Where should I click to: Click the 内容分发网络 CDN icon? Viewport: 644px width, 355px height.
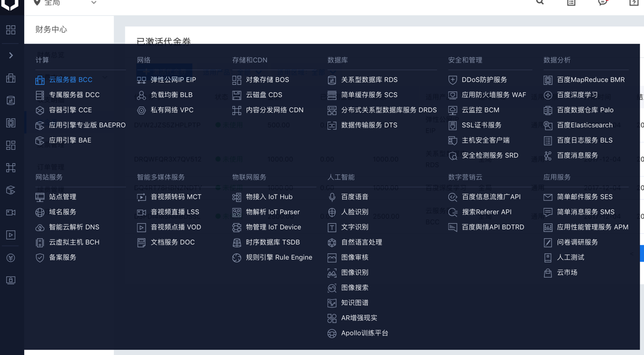point(237,110)
